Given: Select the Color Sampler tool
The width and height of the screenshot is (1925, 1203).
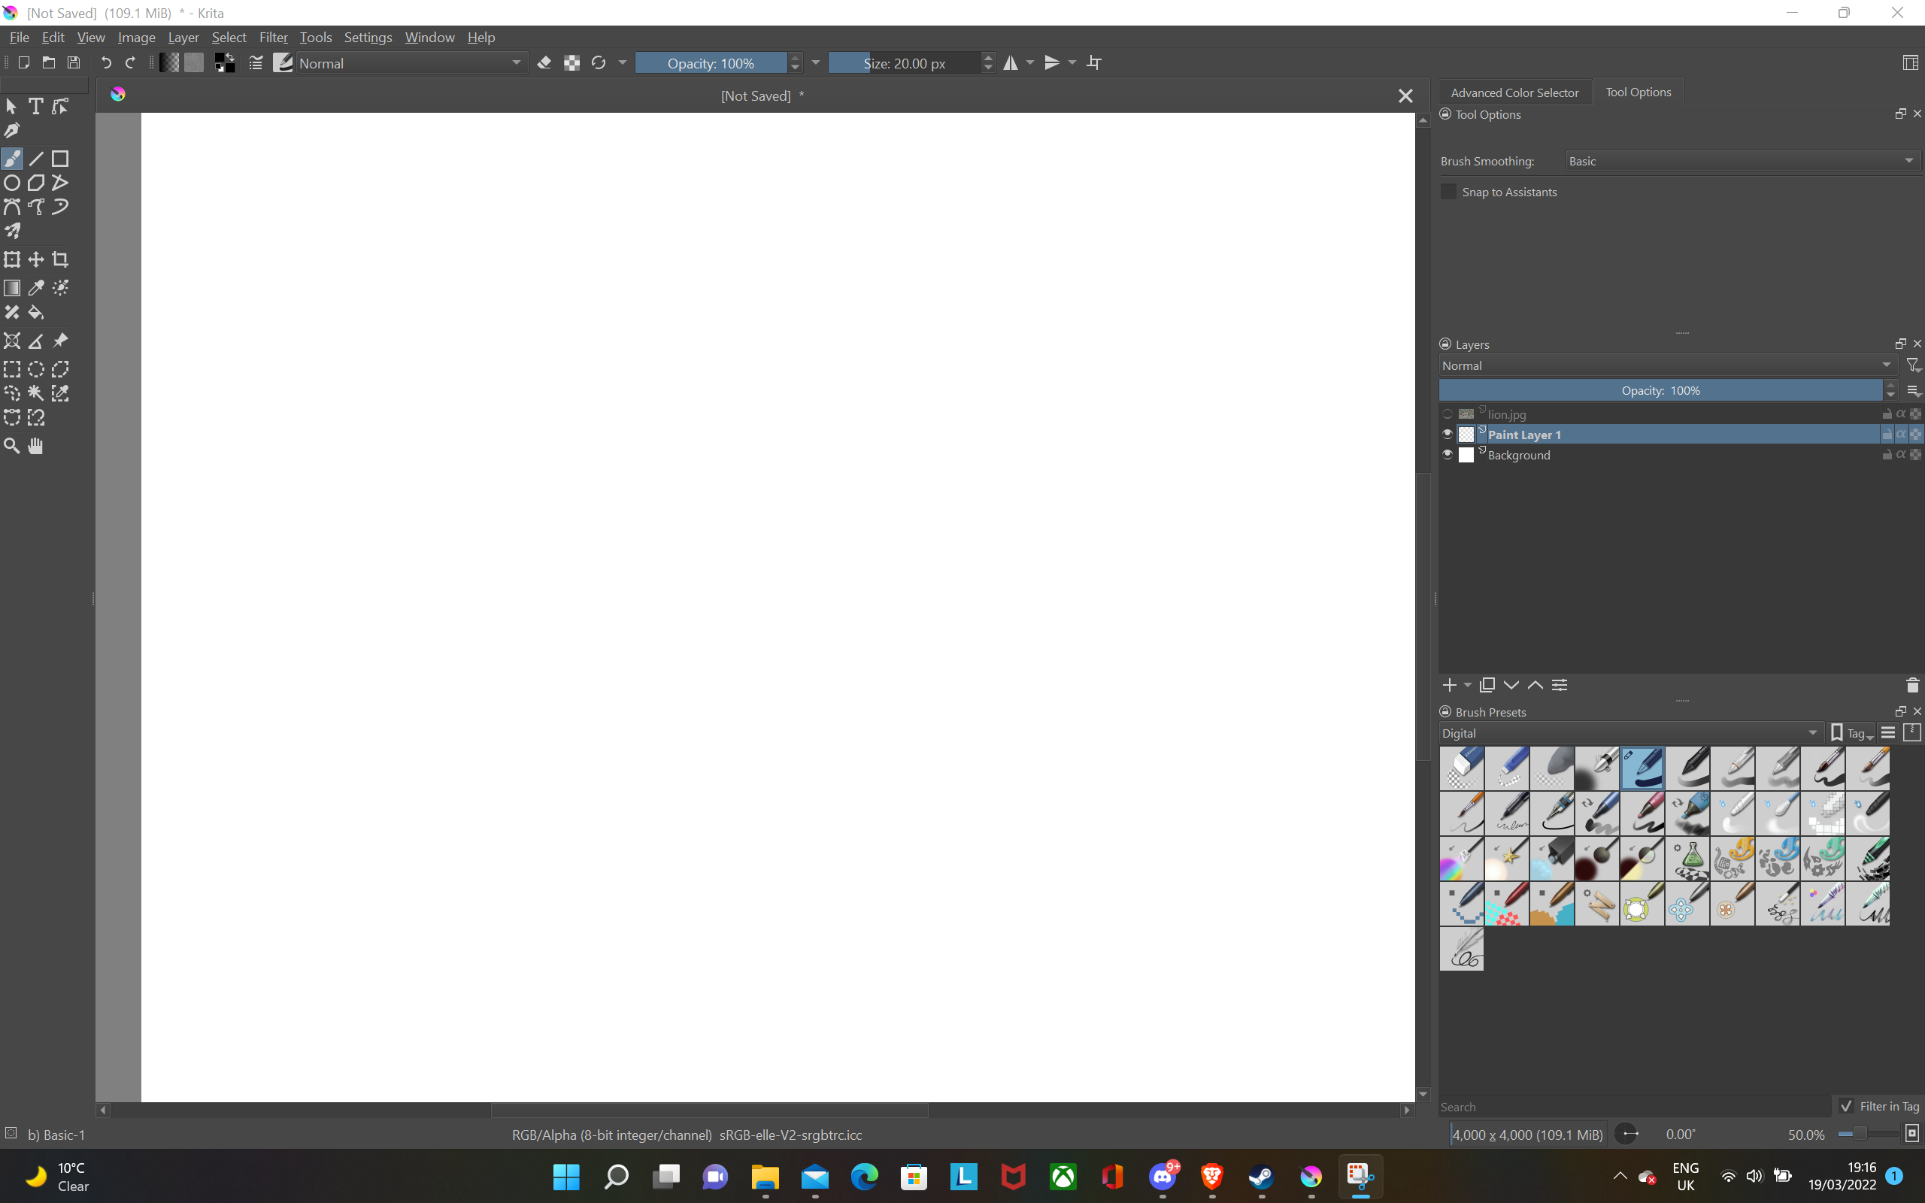Looking at the screenshot, I should pos(36,288).
